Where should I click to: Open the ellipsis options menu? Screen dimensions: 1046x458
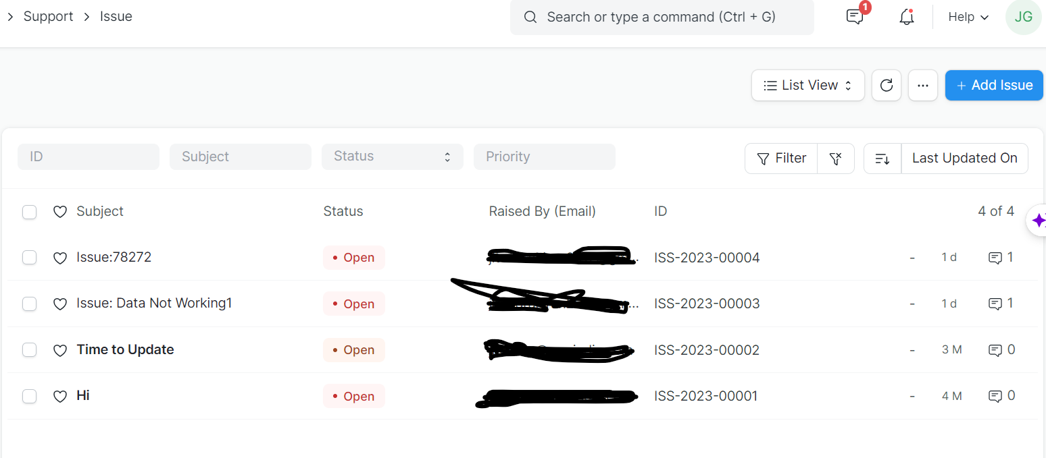(923, 85)
